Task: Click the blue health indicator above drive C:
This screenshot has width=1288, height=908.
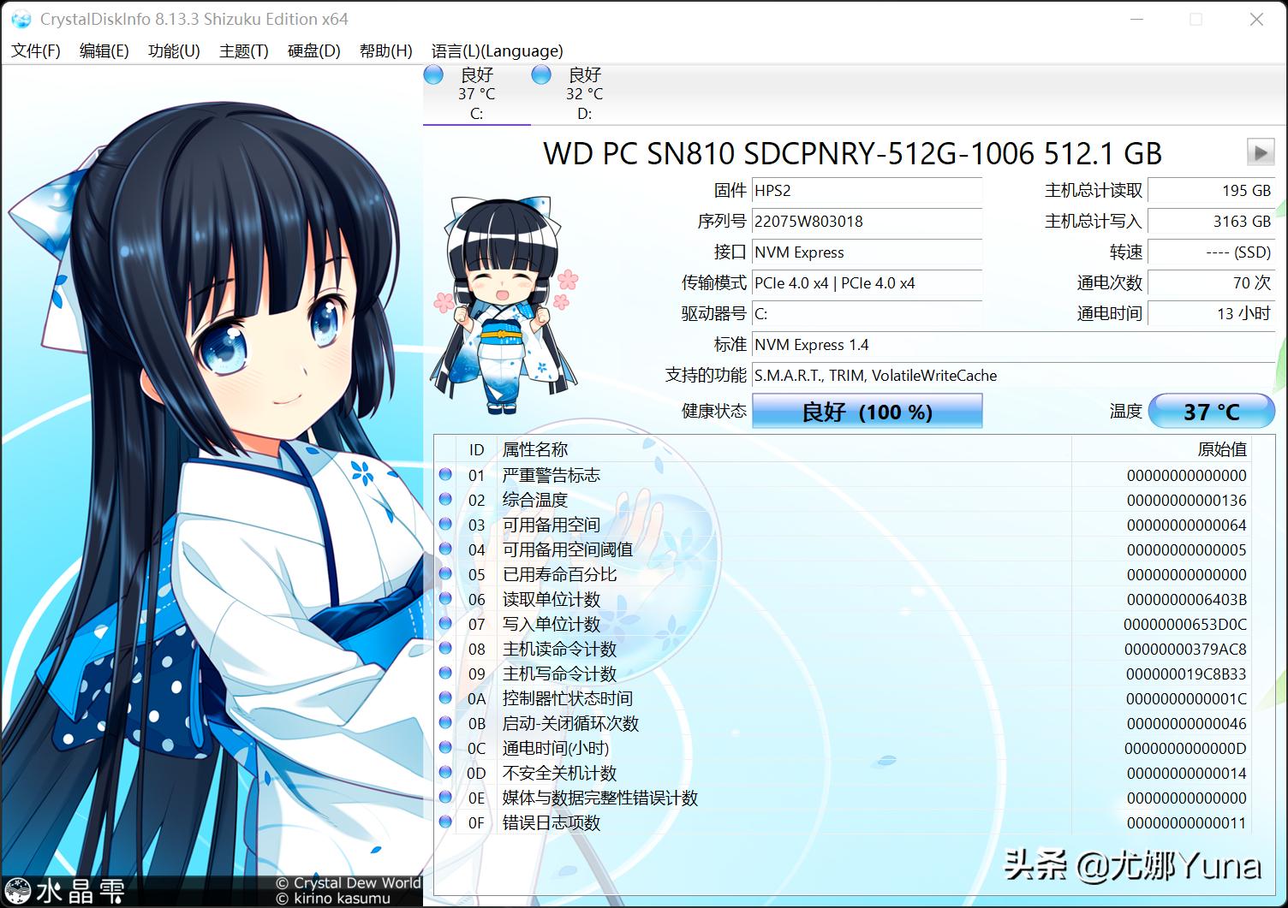Action: [x=434, y=74]
